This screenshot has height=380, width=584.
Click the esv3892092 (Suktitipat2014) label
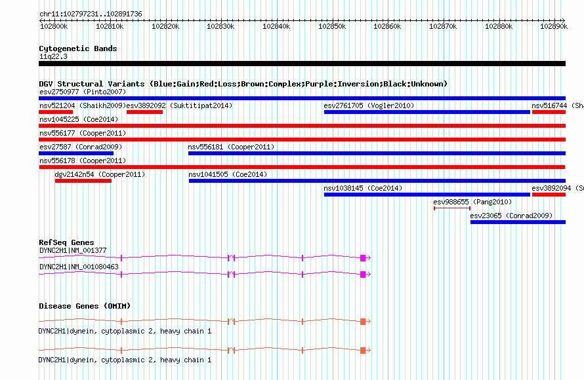(x=180, y=105)
